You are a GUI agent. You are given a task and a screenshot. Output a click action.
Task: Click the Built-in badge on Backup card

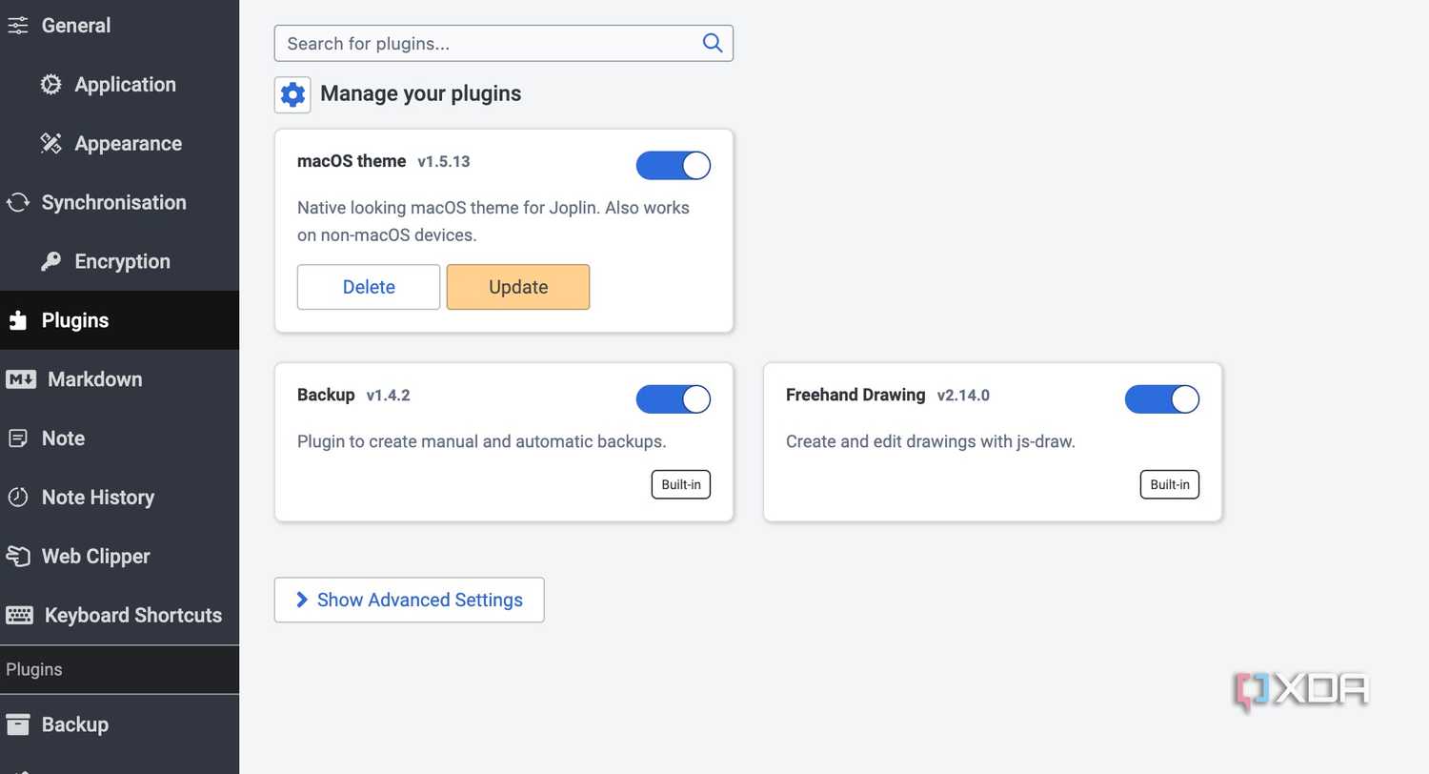pos(681,484)
